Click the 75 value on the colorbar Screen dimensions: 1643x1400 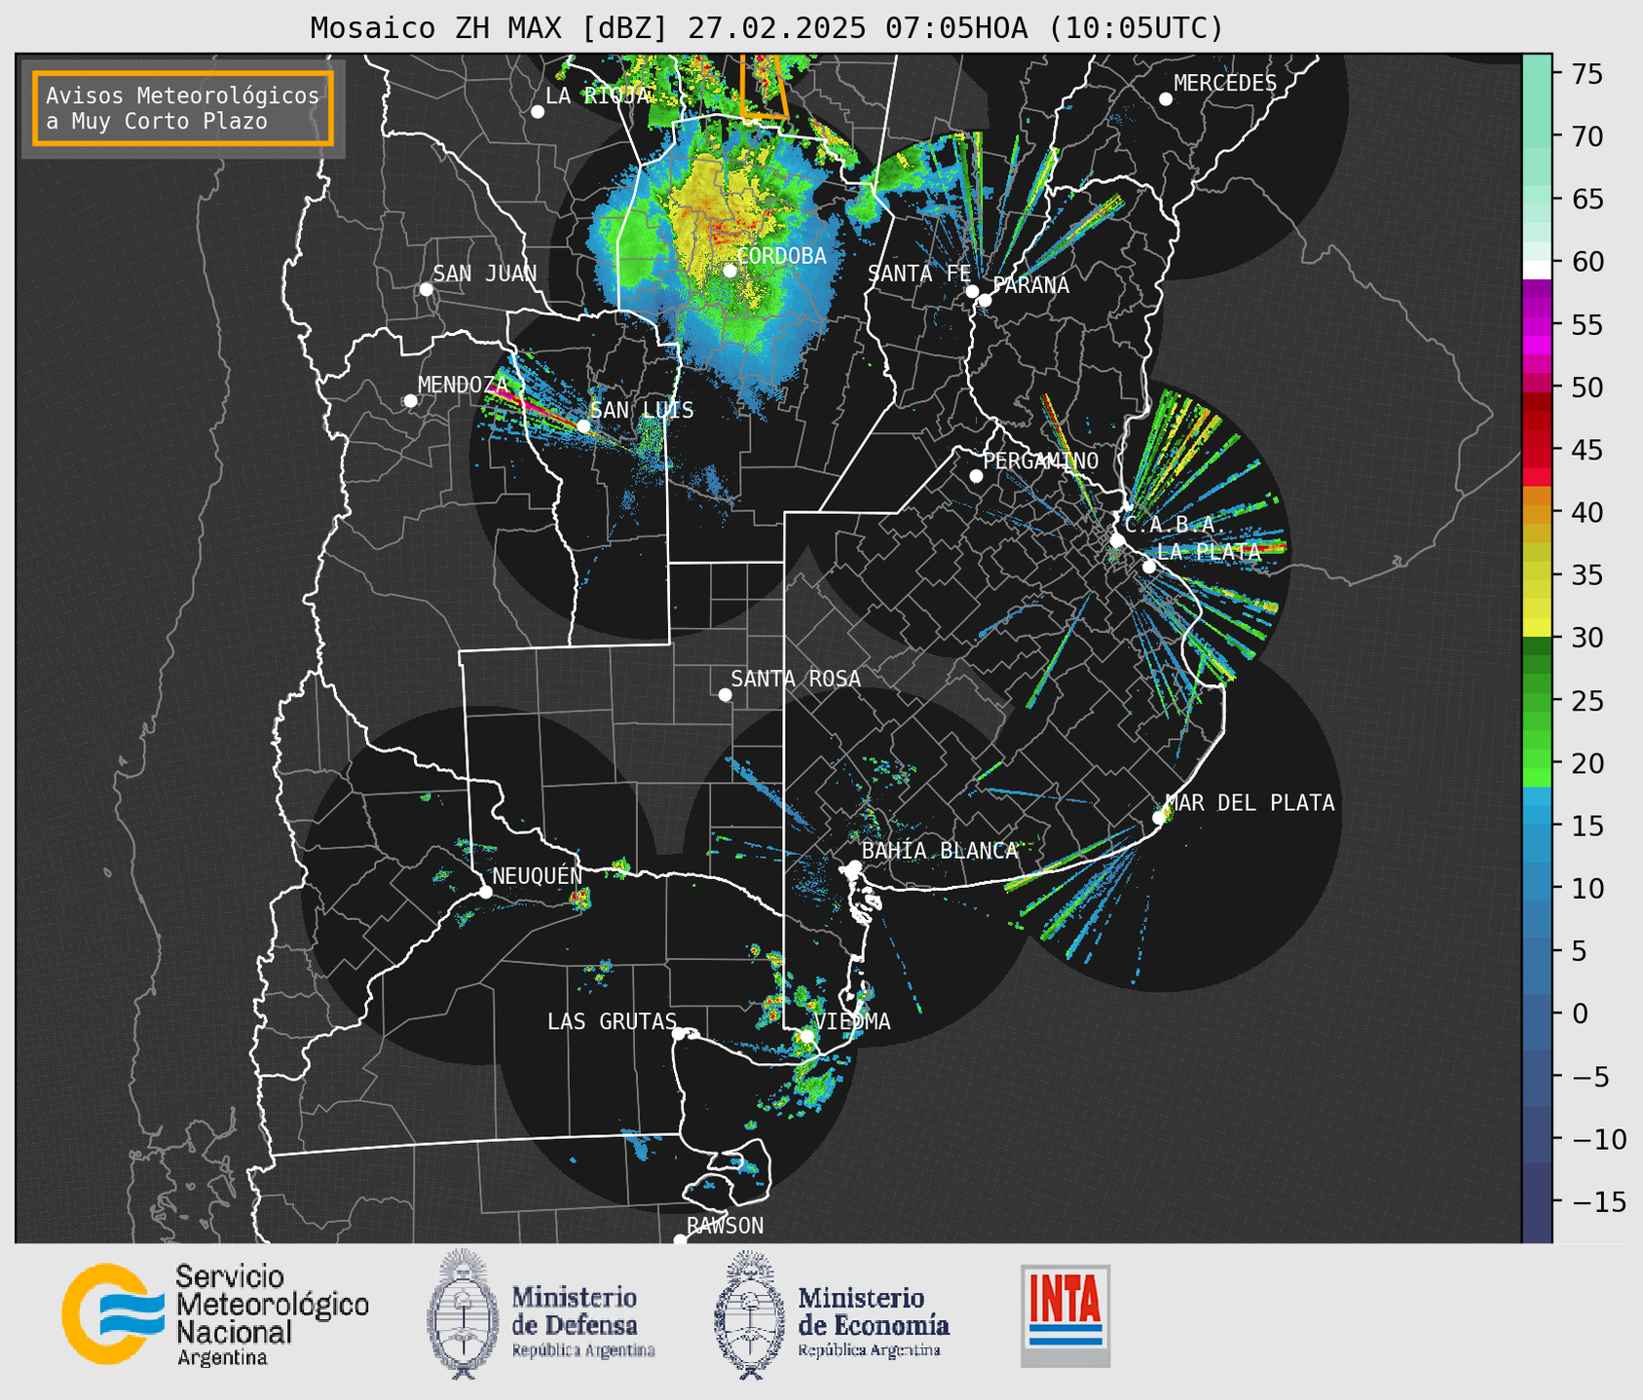[1586, 74]
